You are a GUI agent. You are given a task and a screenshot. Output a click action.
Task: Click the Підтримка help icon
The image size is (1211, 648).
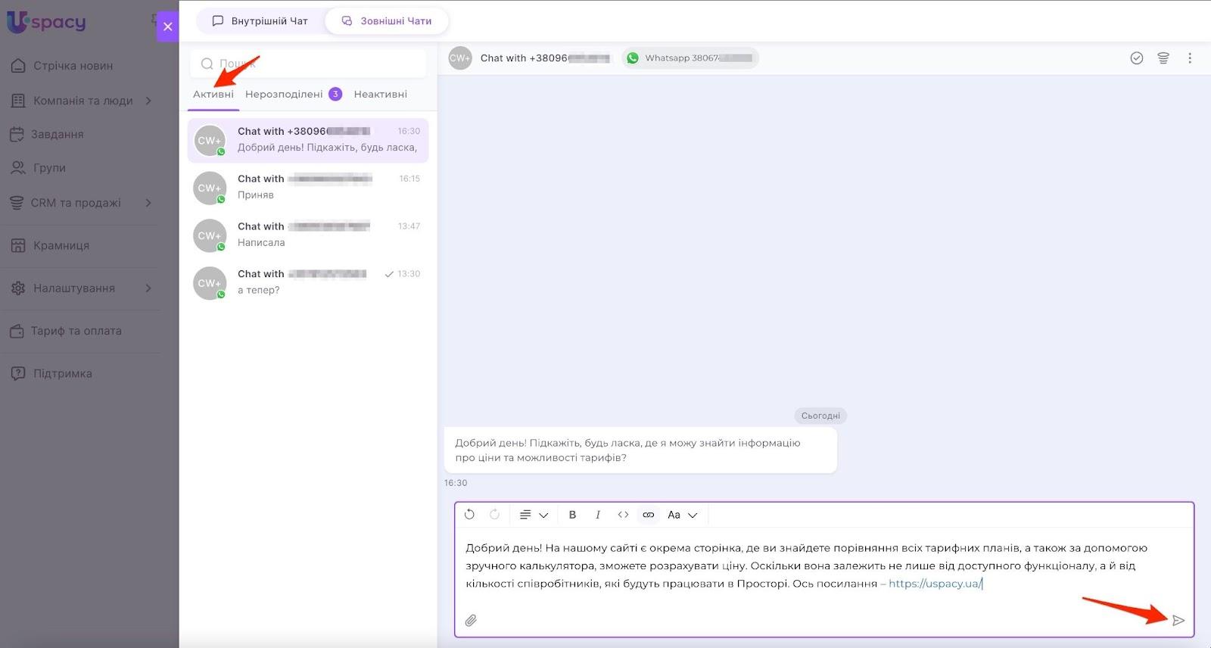click(18, 373)
